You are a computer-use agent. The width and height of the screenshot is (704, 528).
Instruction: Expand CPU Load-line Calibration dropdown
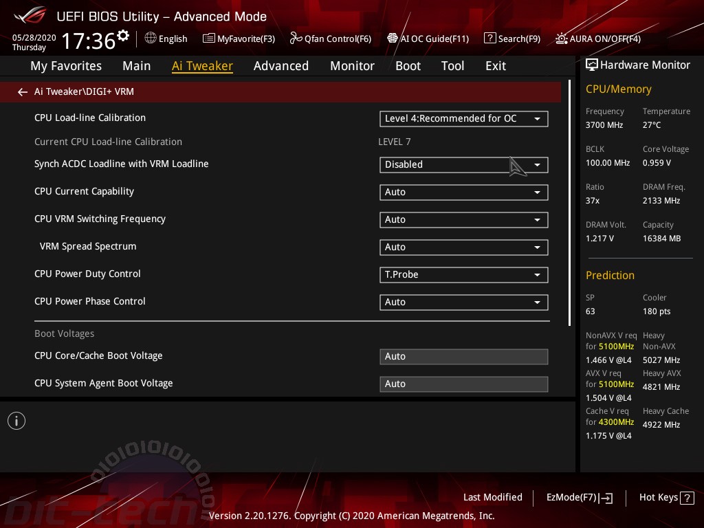point(464,119)
